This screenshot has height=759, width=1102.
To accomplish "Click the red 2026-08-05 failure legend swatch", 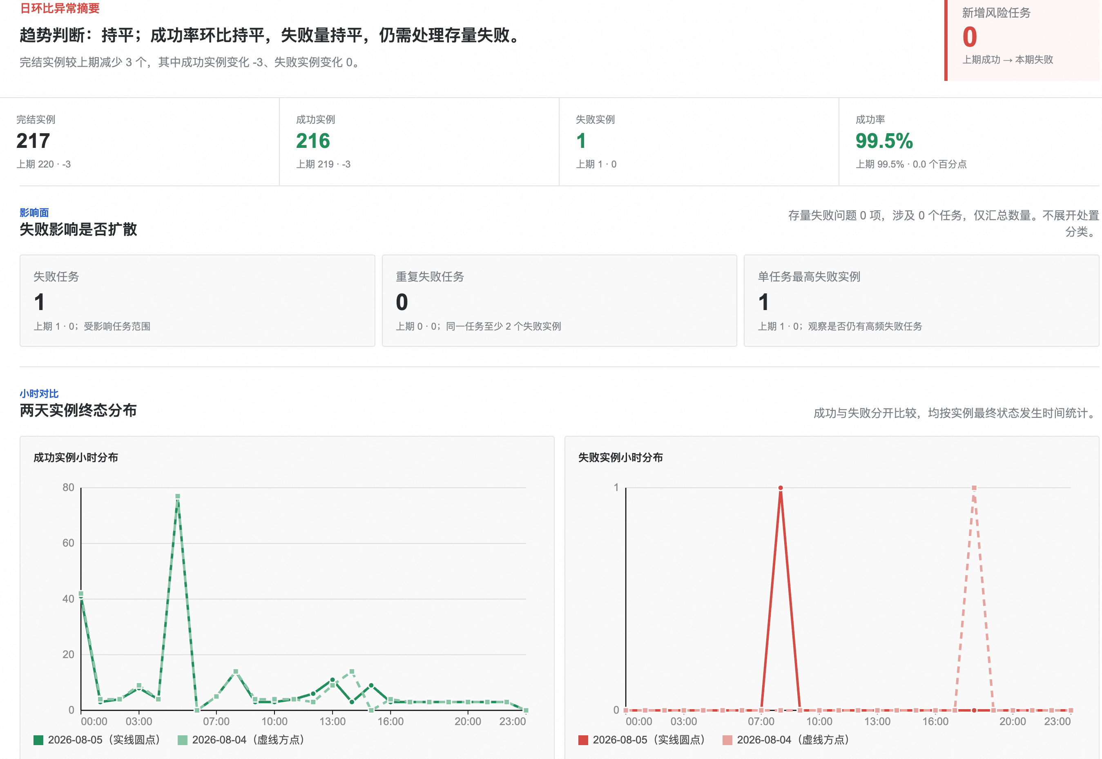I will click(x=583, y=740).
